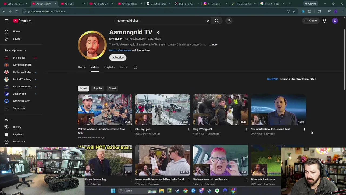Subscribe to Asmongold TV
Screen dimensions: 346x195
pyautogui.click(x=118, y=57)
